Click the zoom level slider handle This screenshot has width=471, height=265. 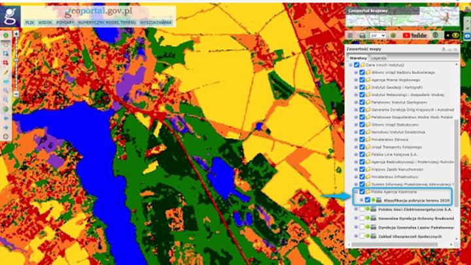[x=16, y=61]
